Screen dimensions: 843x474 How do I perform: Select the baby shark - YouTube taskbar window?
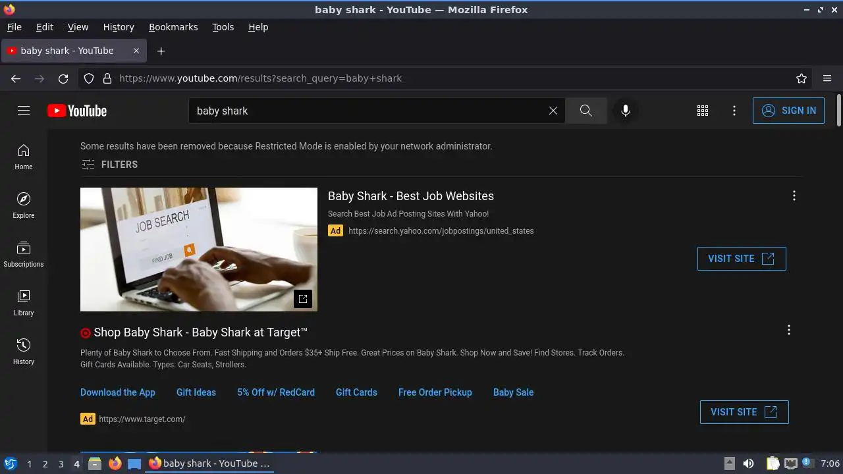[x=209, y=463]
